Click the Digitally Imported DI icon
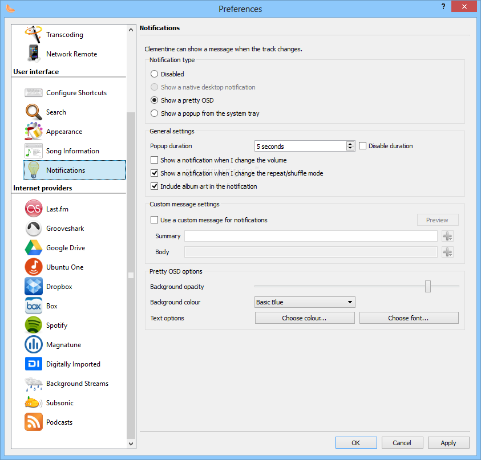This screenshot has height=460, width=481. [x=34, y=364]
